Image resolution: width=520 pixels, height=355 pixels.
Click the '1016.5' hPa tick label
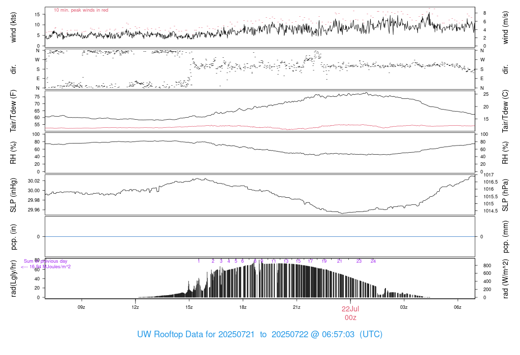[x=491, y=182]
